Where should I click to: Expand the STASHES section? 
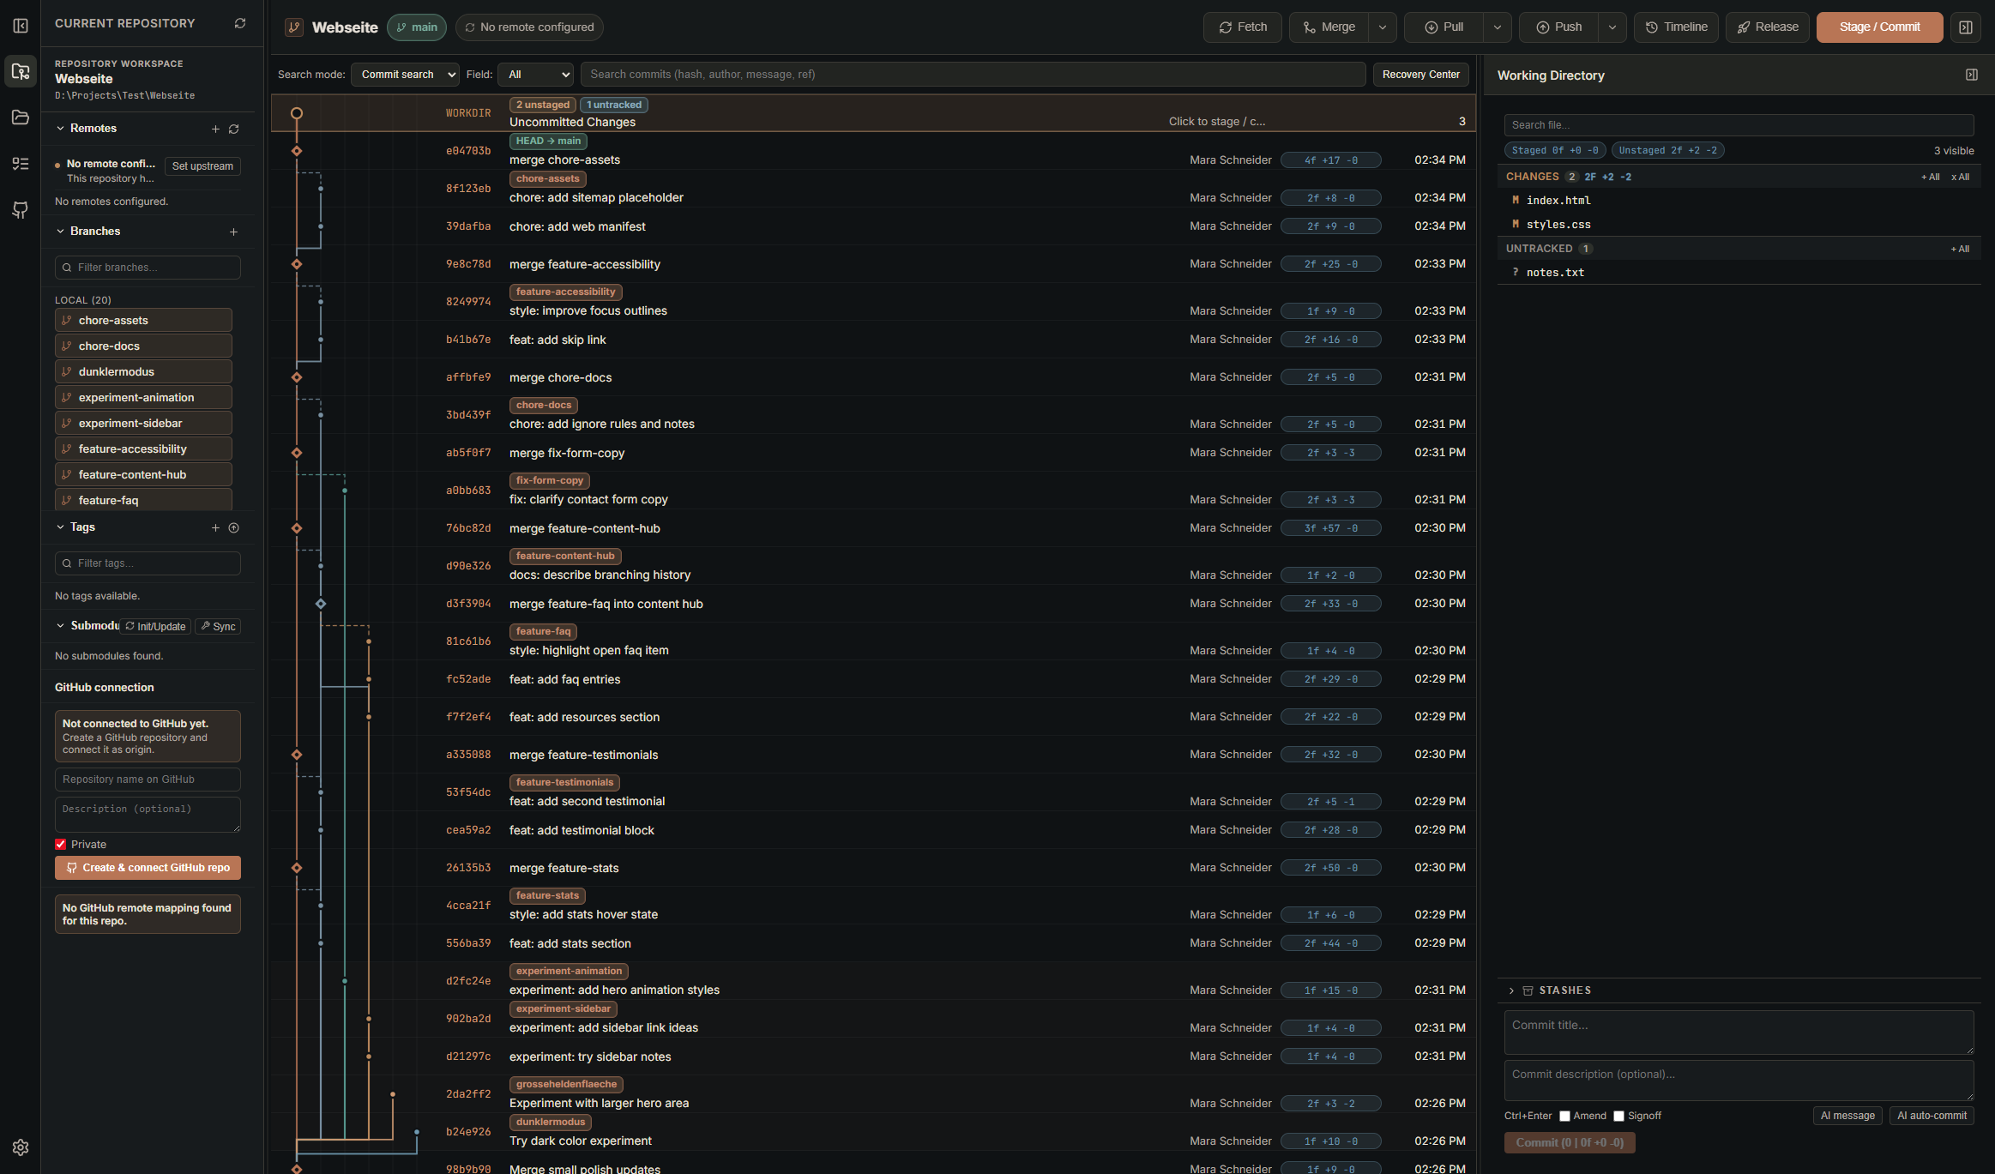[1511, 990]
